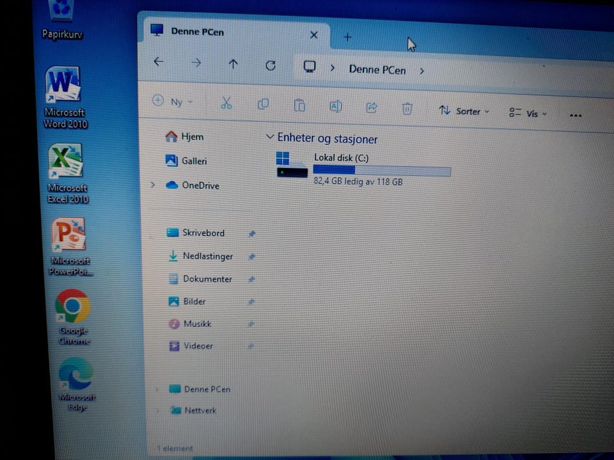614x460 pixels.
Task: Open the three-dots more options menu
Action: (x=575, y=116)
